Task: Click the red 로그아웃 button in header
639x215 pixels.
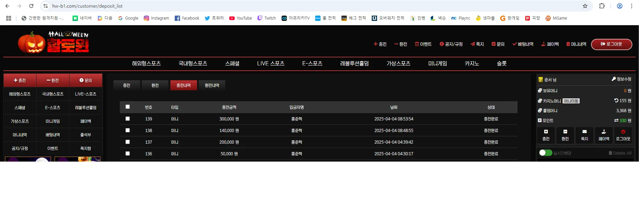Action: 611,44
